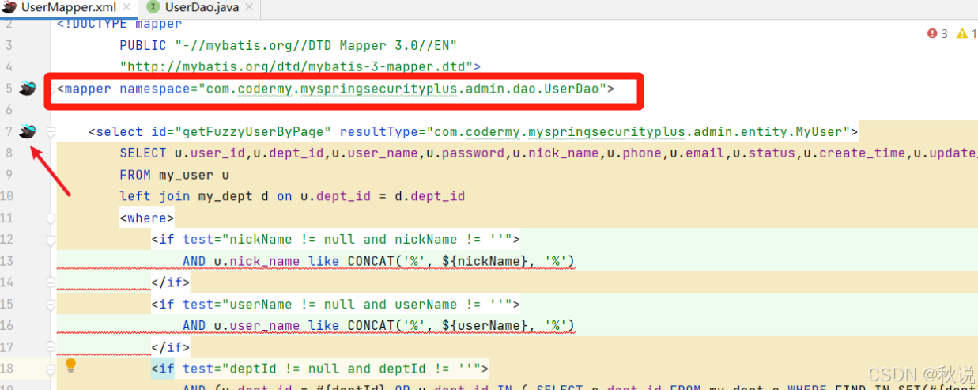Click the deptId test condition on line 18
Screen dimensions: 978x390
tap(350, 369)
